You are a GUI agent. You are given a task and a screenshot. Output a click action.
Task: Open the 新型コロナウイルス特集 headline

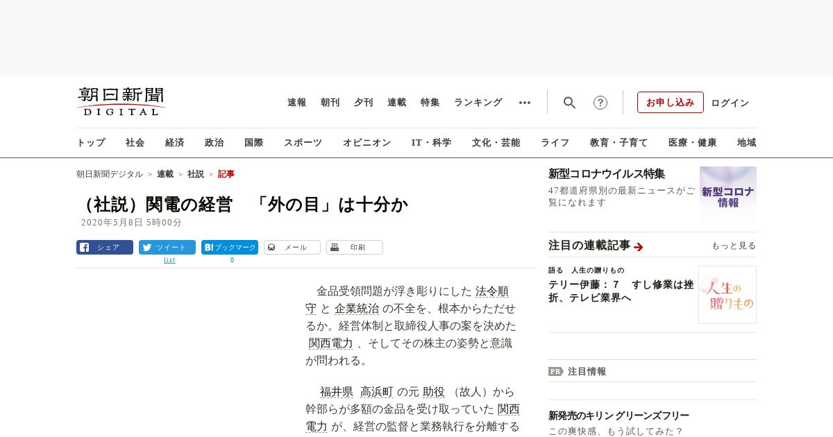pos(607,174)
